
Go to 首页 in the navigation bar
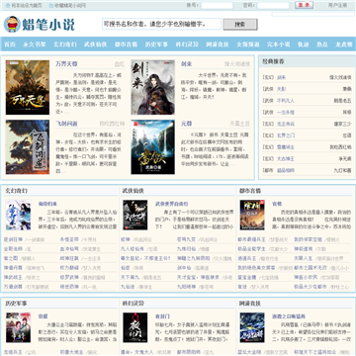(10, 44)
